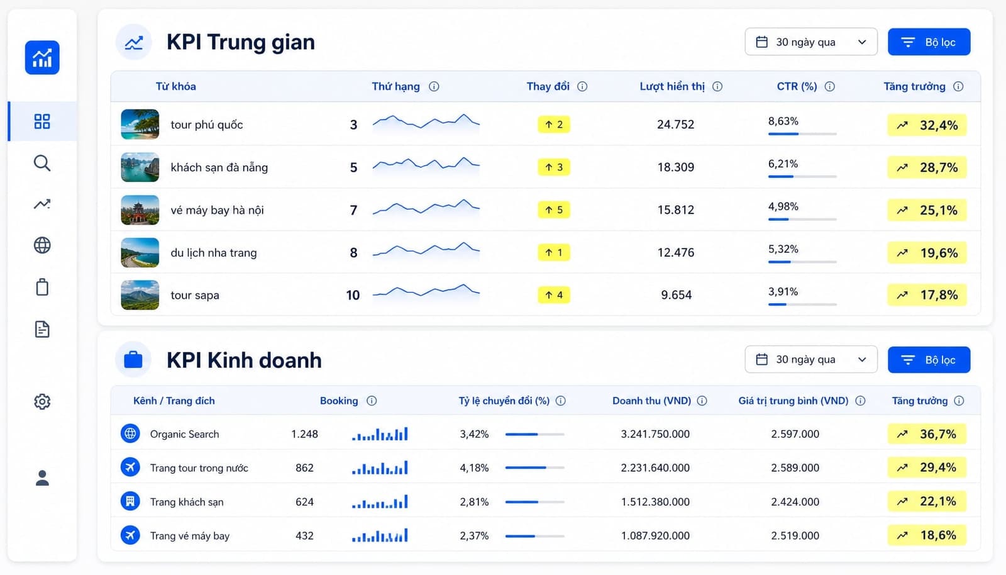Click the Kênh / Trang đích column header
The width and height of the screenshot is (1006, 575).
[174, 401]
